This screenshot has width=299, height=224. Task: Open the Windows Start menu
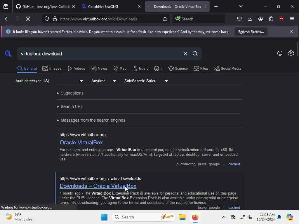point(104,217)
